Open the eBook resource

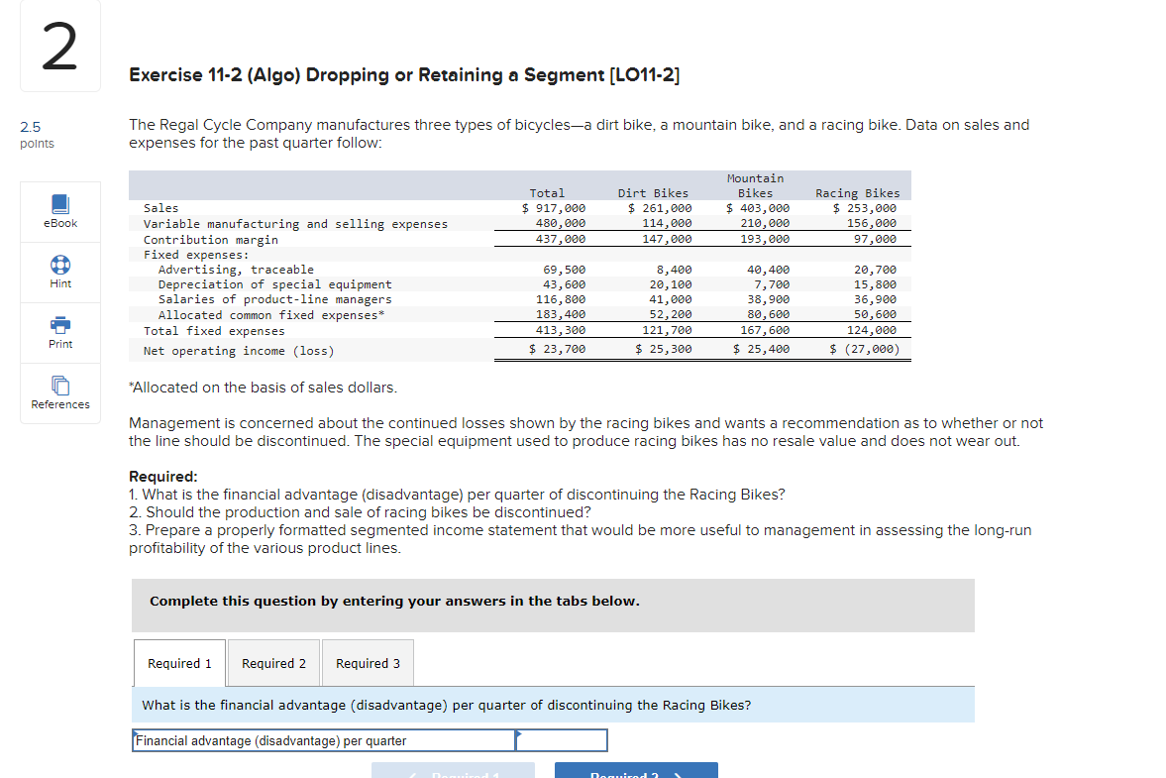click(59, 210)
